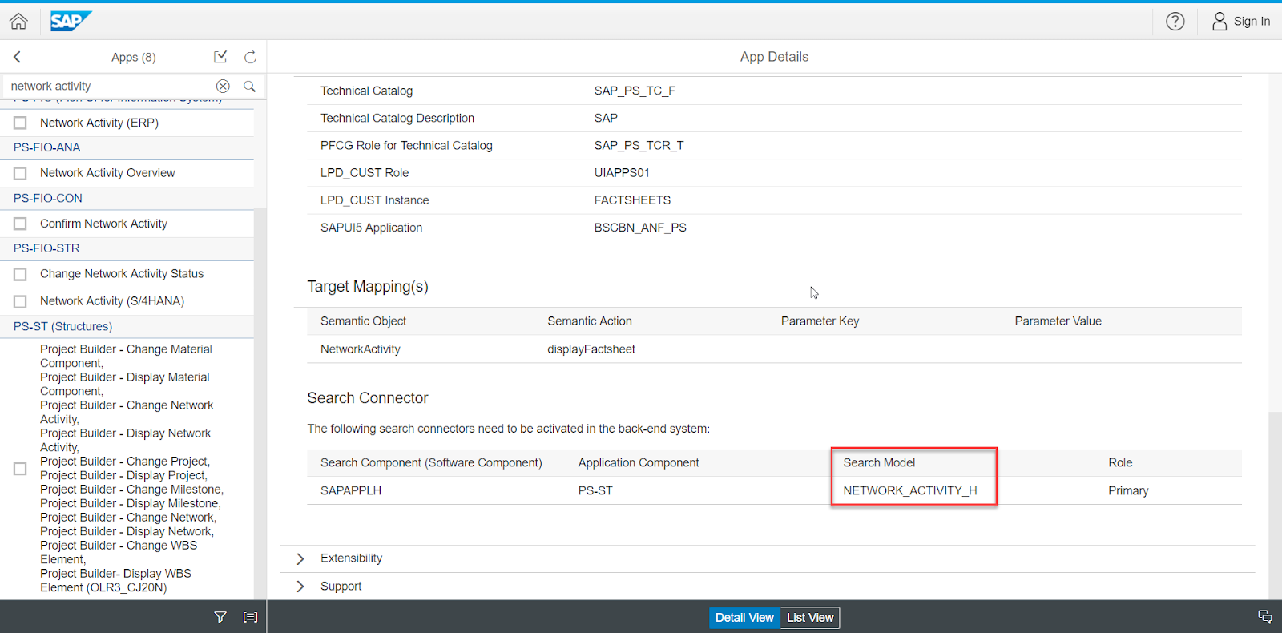The height and width of the screenshot is (633, 1282).
Task: Click the app details vertical scrollbar
Action: click(1275, 505)
